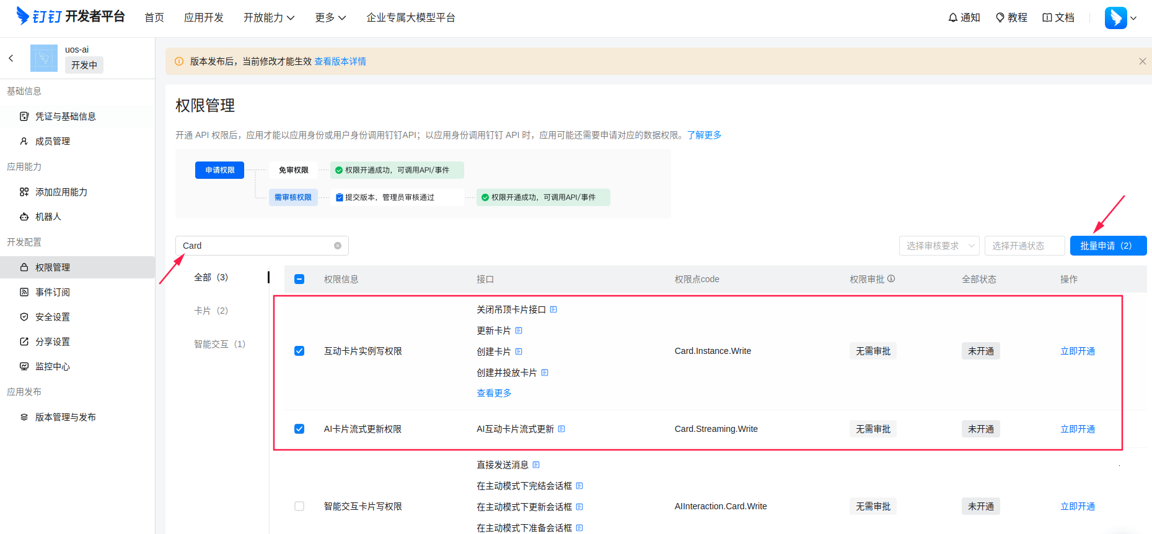This screenshot has width=1152, height=534.
Task: Click the Card search input field
Action: click(255, 246)
